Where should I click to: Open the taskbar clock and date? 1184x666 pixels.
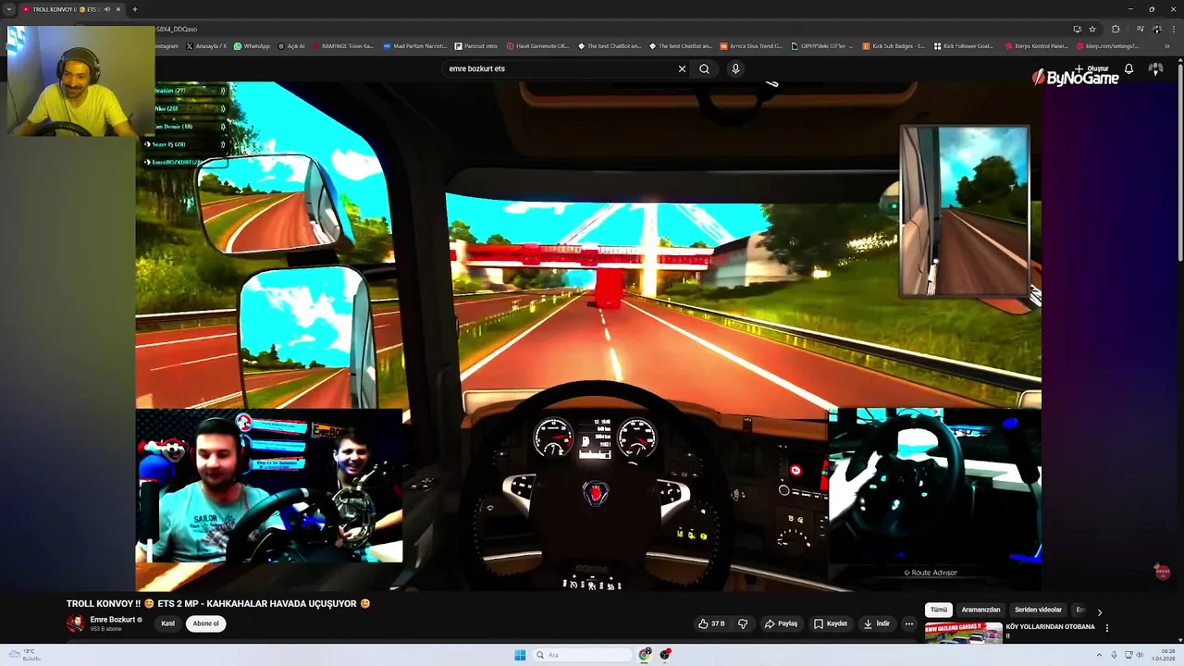(x=1163, y=655)
